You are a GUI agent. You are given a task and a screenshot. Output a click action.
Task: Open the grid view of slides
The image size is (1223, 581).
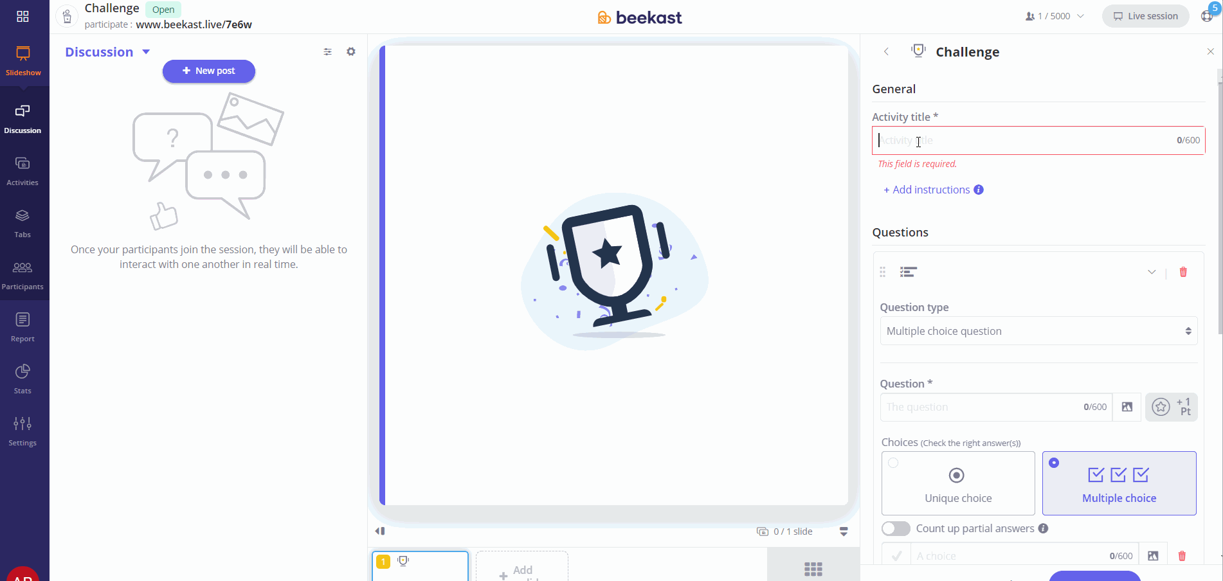pos(813,569)
